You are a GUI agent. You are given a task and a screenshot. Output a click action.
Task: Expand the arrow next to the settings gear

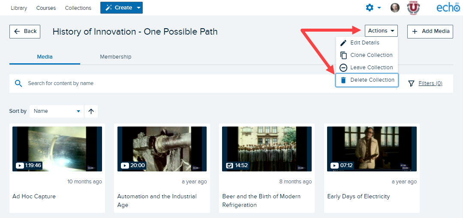(379, 8)
